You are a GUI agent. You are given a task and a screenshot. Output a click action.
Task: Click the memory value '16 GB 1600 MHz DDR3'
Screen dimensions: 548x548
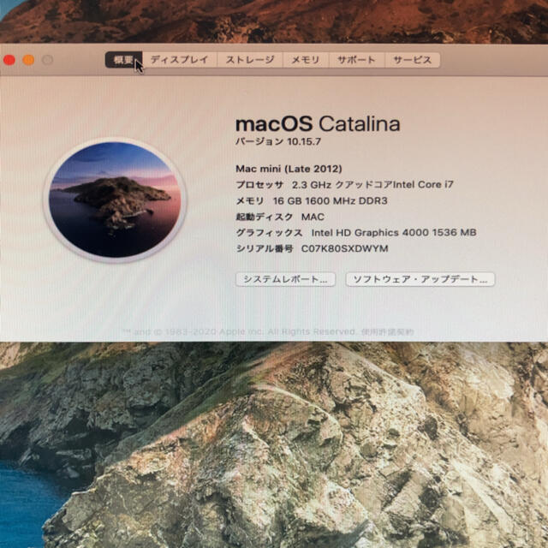[x=330, y=201]
